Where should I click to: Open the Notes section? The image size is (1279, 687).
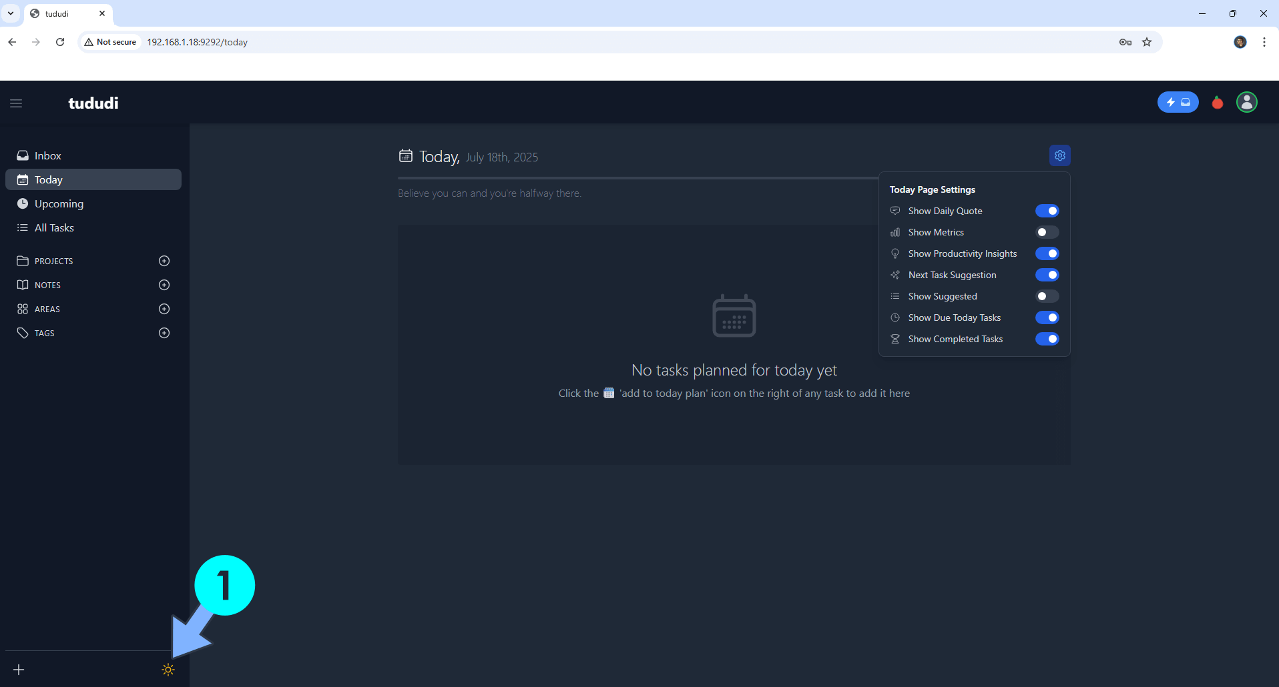pyautogui.click(x=47, y=285)
